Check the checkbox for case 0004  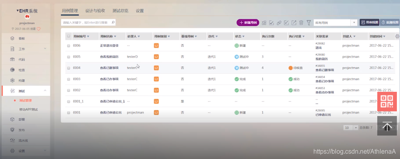click(x=69, y=68)
